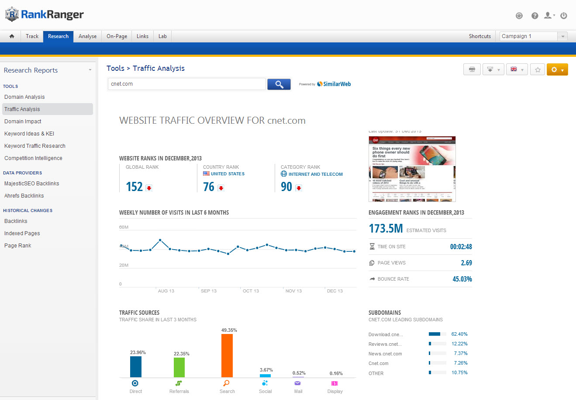Open the Shortcuts menu

point(480,36)
